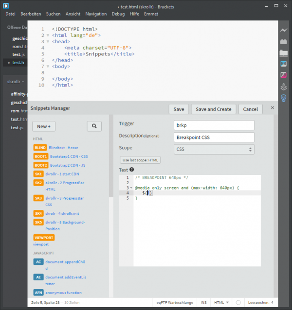Image resolution: width=292 pixels, height=310 pixels.
Task: Open the Ansicht menu
Action: tap(73, 14)
